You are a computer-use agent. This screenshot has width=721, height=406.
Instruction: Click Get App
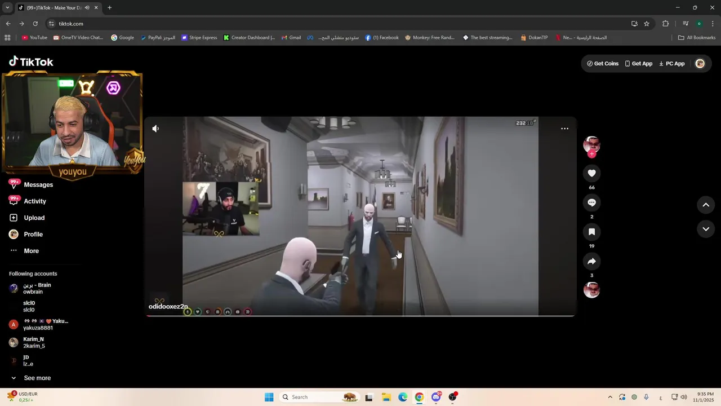[x=639, y=64]
